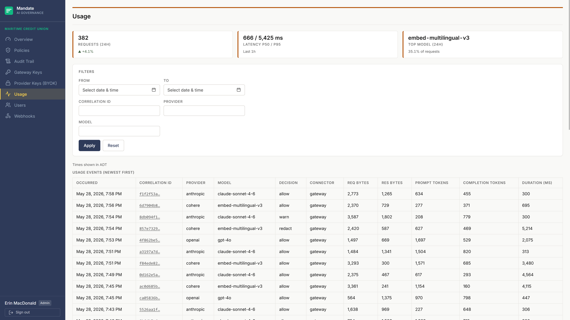Reset the filters
570x320 pixels.
click(x=113, y=145)
